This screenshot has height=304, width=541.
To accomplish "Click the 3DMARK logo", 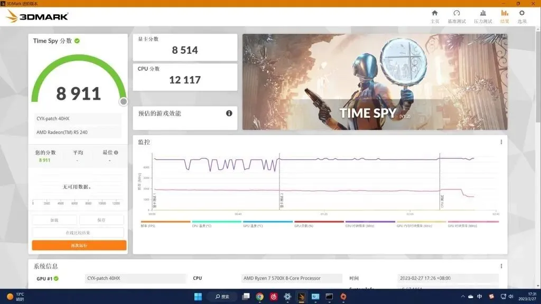I will pos(38,16).
